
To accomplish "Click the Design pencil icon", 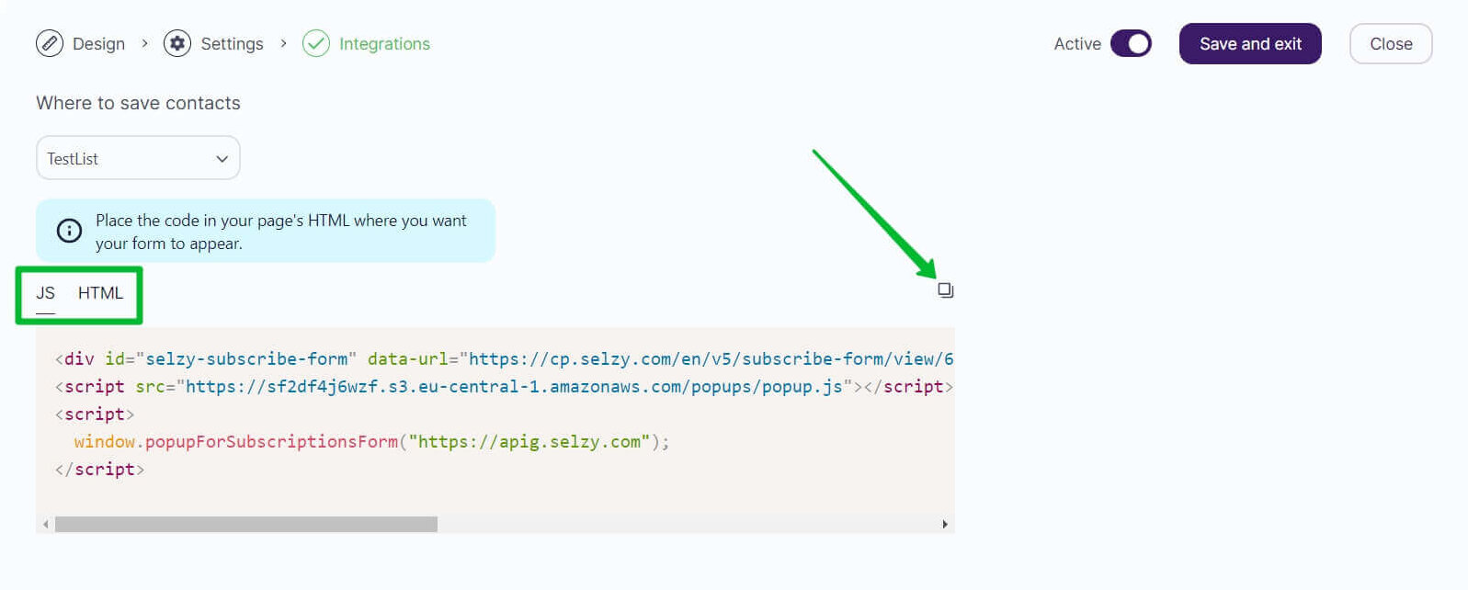I will point(50,43).
